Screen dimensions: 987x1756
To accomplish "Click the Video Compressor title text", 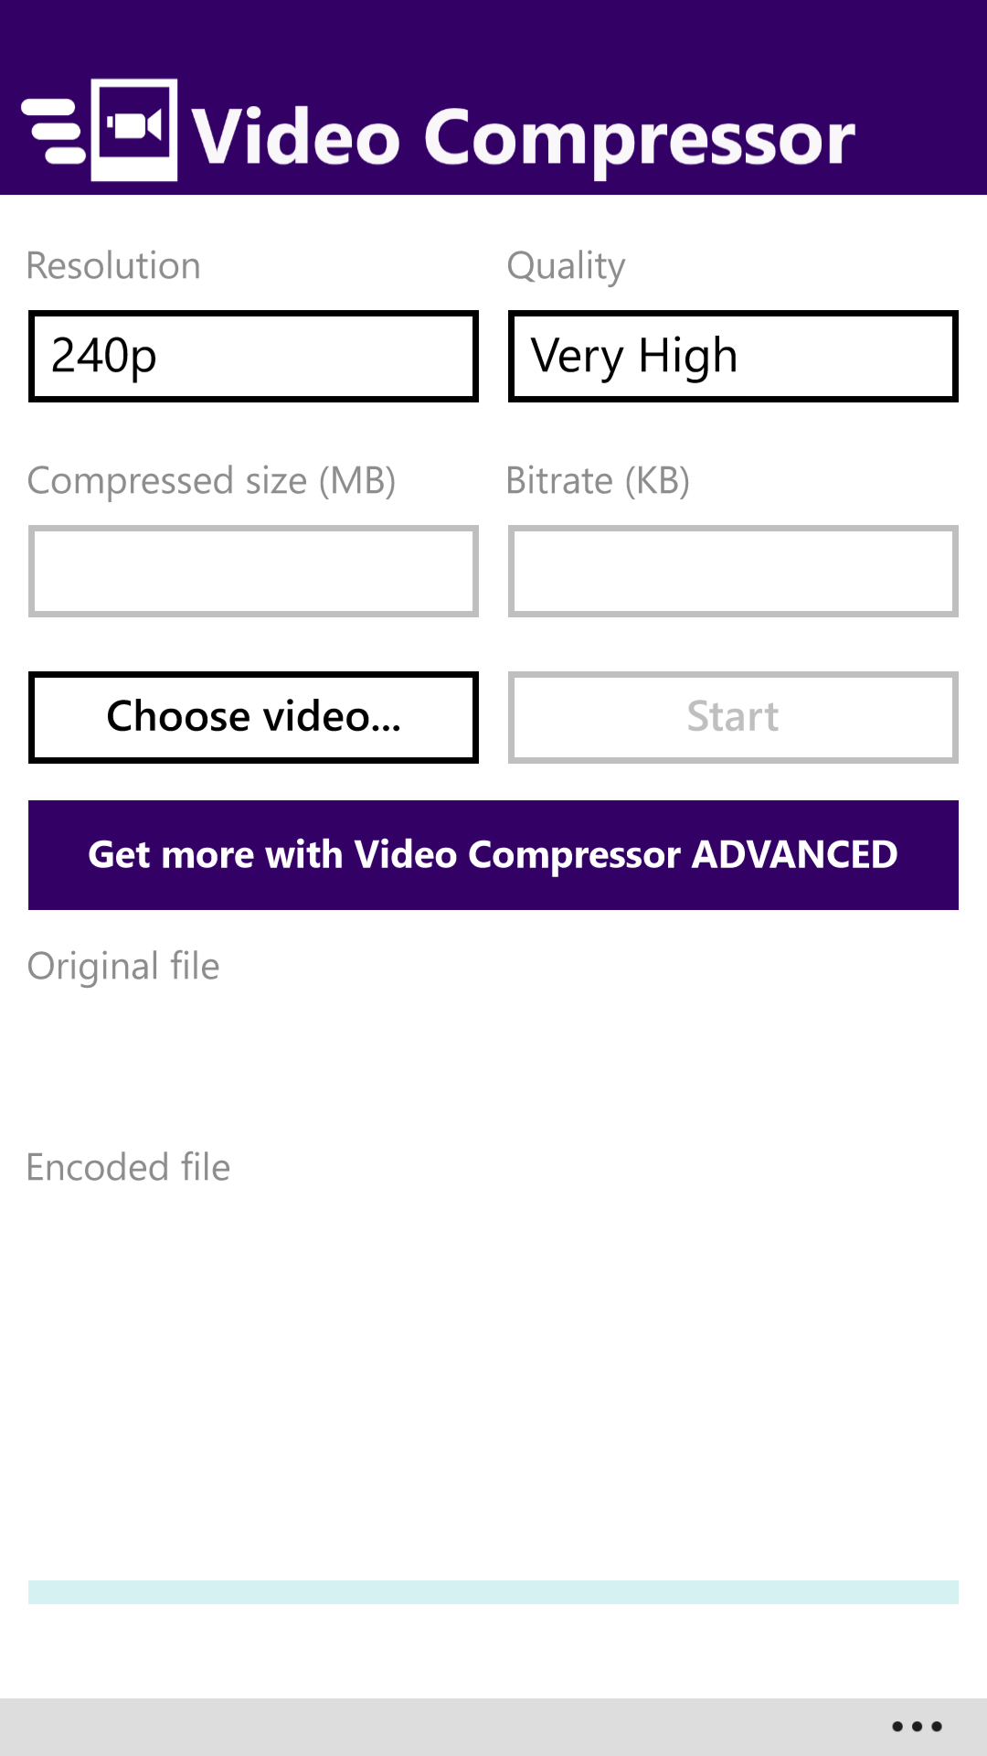I will [524, 137].
